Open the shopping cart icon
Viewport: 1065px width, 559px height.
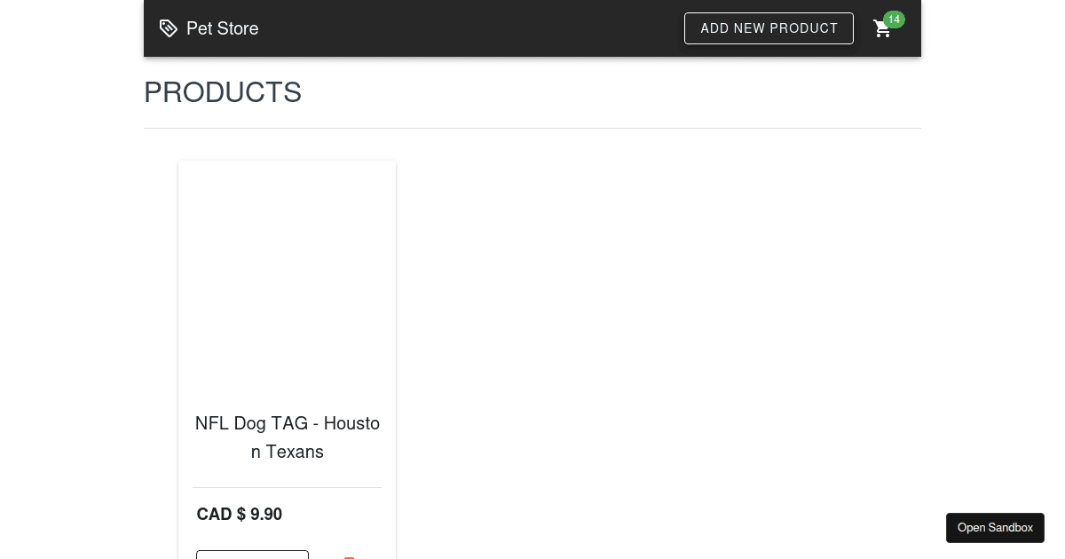coord(882,29)
